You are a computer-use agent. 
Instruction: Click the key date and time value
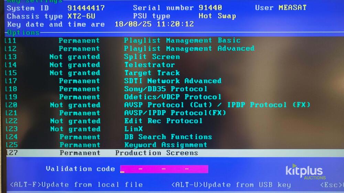pyautogui.click(x=154, y=24)
